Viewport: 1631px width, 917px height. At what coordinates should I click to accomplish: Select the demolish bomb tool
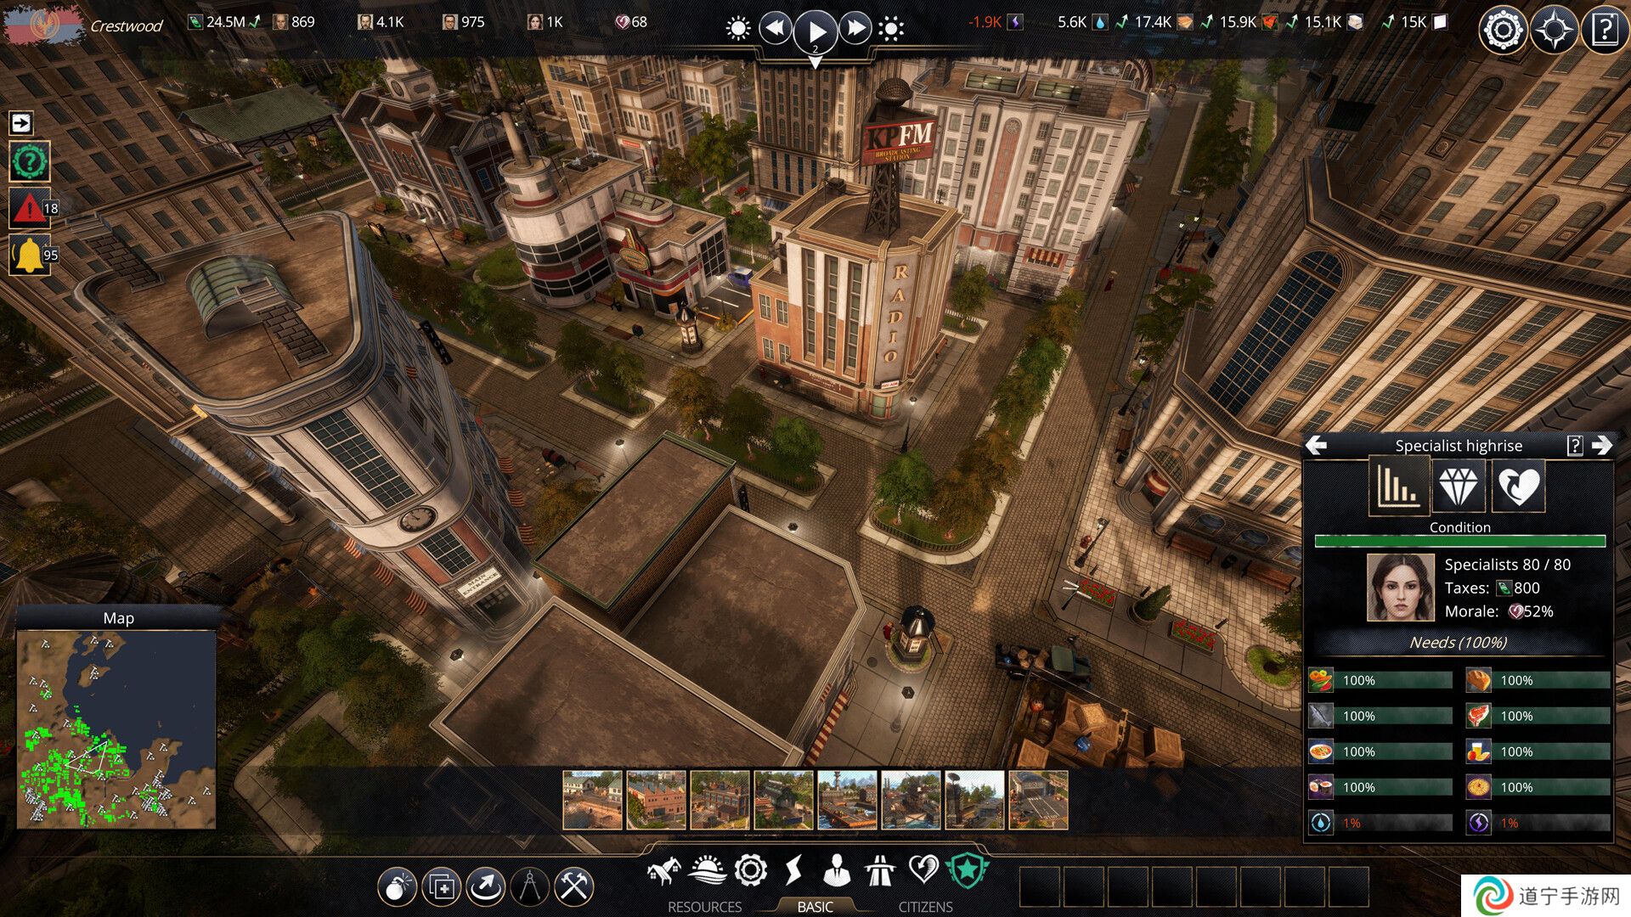tap(397, 887)
